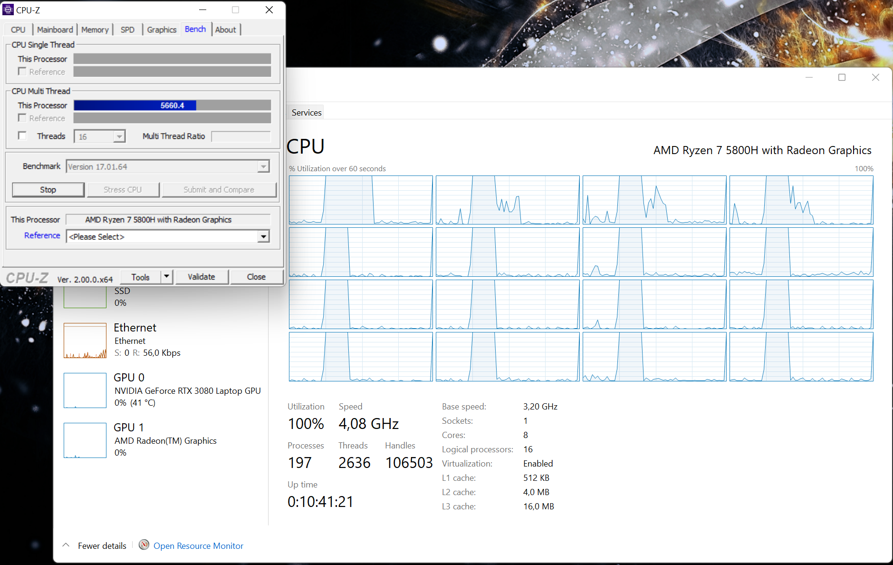Click the threads count 2636
The width and height of the screenshot is (893, 565).
coord(355,463)
